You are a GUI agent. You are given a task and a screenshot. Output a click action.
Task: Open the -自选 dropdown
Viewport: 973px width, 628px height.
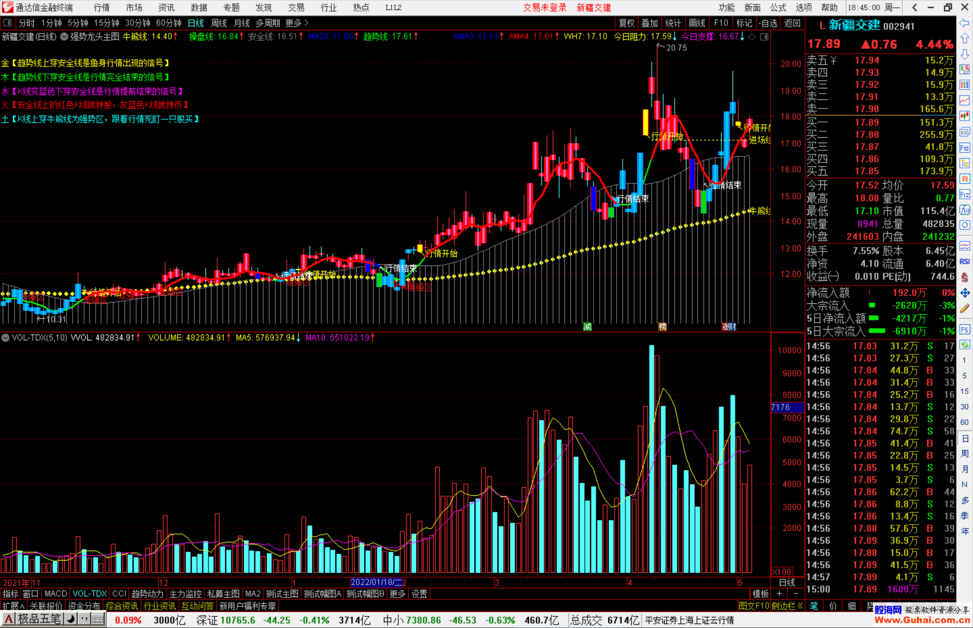(x=768, y=23)
